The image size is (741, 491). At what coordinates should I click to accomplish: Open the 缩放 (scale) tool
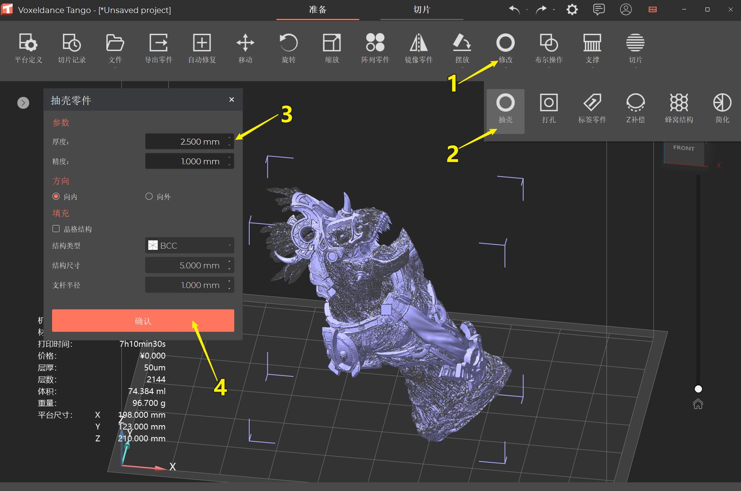332,48
